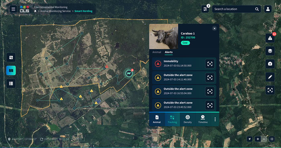Focus map on the Immobility alert

pos(210,64)
